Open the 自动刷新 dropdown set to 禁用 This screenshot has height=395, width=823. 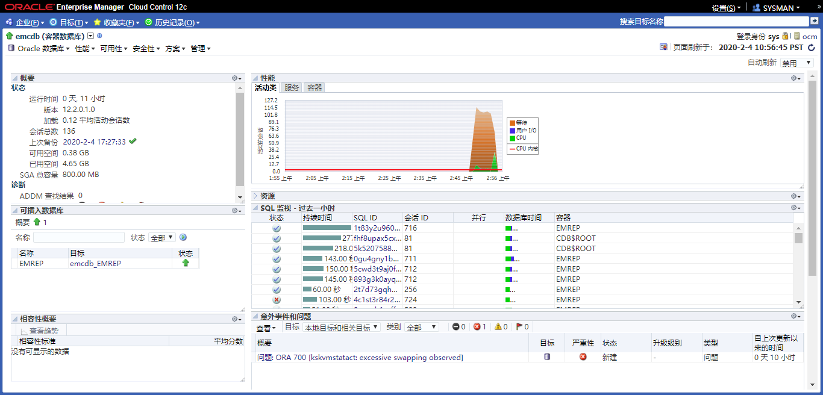(796, 63)
